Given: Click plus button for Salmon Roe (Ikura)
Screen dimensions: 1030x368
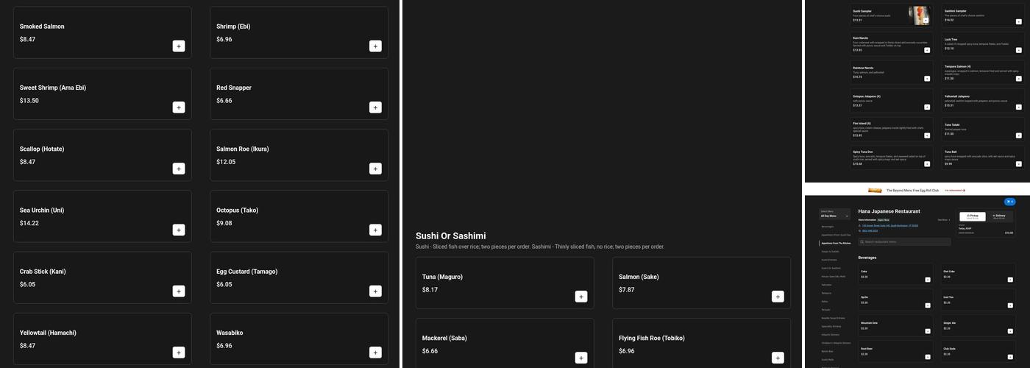Looking at the screenshot, I should pos(375,169).
